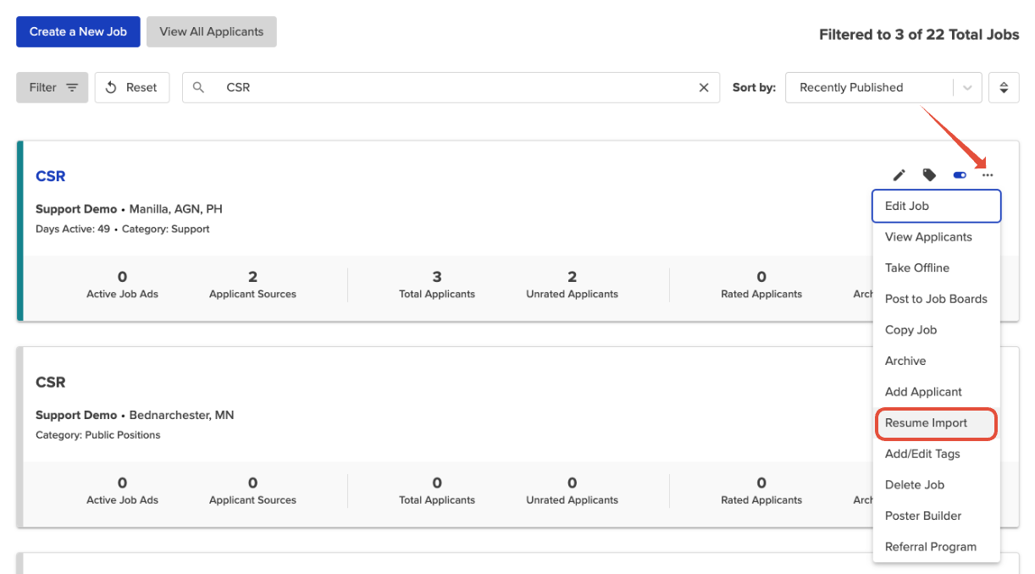
Task: Open the three-dots menu on first CSR job
Action: (x=988, y=175)
